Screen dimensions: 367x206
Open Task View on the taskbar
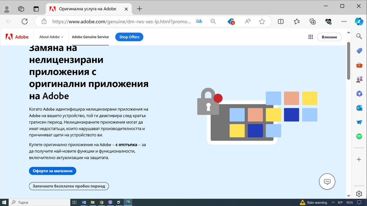tap(75, 202)
